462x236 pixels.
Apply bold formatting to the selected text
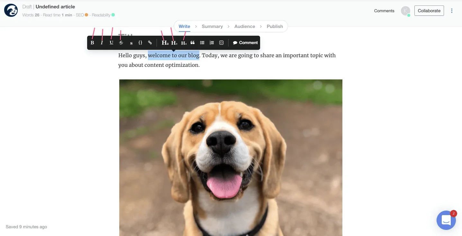point(92,43)
